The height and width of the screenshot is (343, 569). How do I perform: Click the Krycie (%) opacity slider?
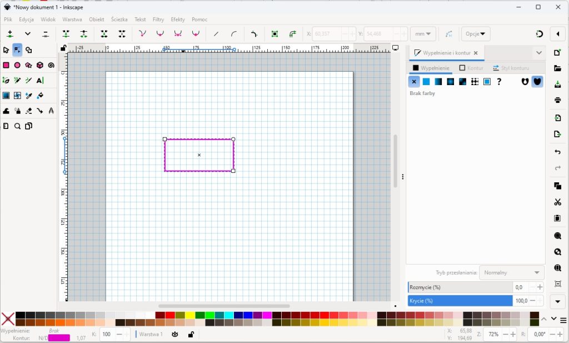coord(460,301)
